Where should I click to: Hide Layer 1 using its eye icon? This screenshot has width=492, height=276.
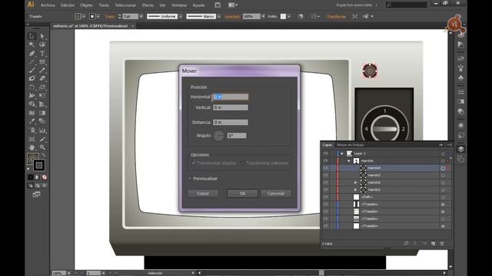pos(325,153)
